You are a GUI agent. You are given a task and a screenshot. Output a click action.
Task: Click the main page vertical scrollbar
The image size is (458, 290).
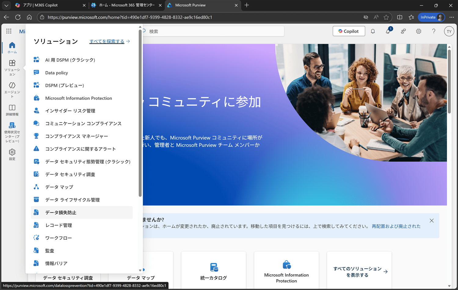[x=449, y=81]
